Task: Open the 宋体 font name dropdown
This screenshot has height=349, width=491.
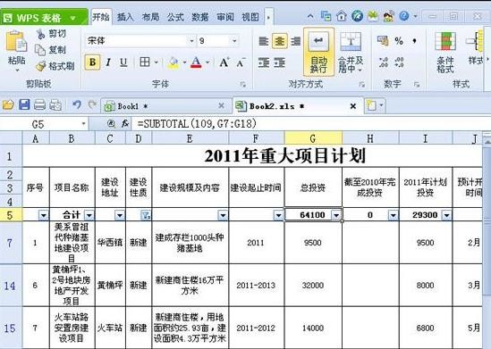Action: (x=191, y=41)
